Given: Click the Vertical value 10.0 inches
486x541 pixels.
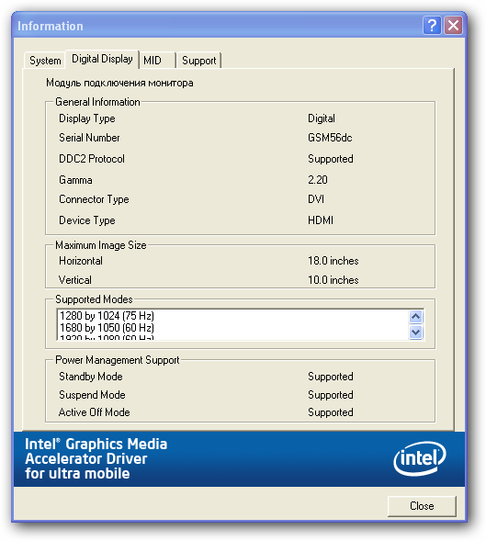Looking at the screenshot, I should (333, 280).
